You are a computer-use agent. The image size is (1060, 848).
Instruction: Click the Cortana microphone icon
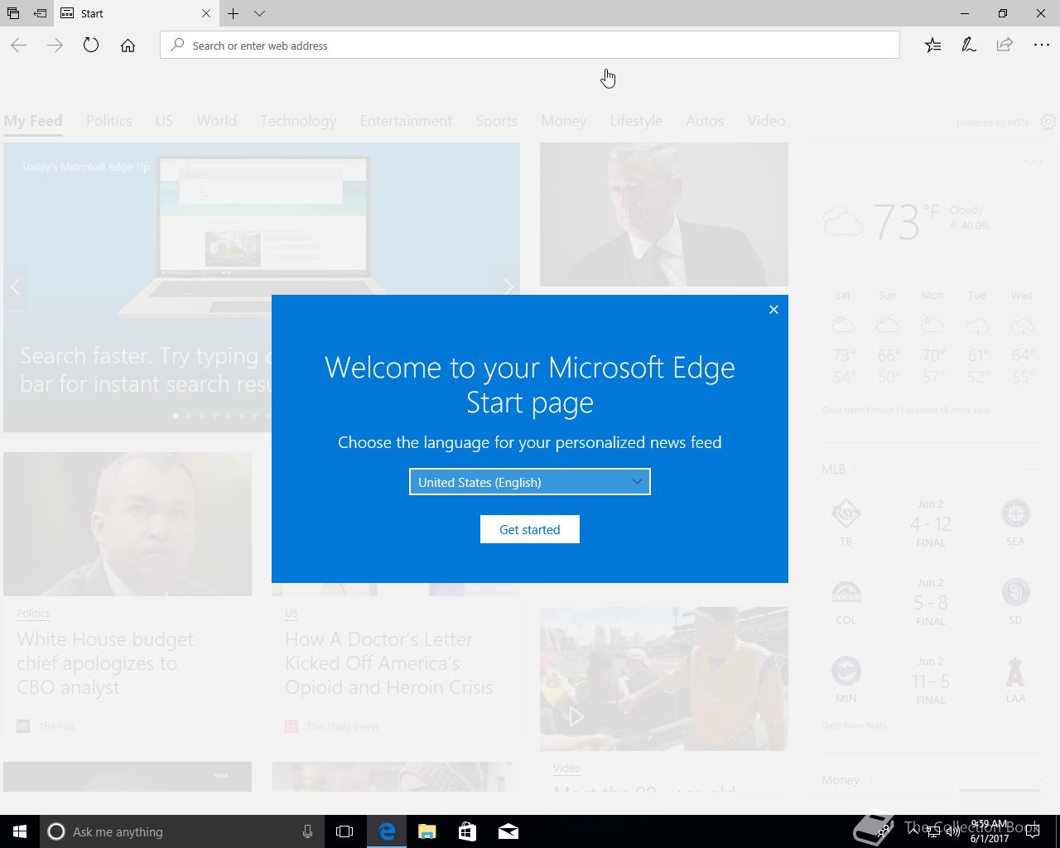307,831
